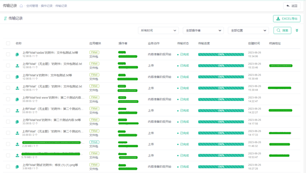Click the home icon in the breadcrumb
This screenshot has width=306, height=173.
pyautogui.click(x=21, y=6)
